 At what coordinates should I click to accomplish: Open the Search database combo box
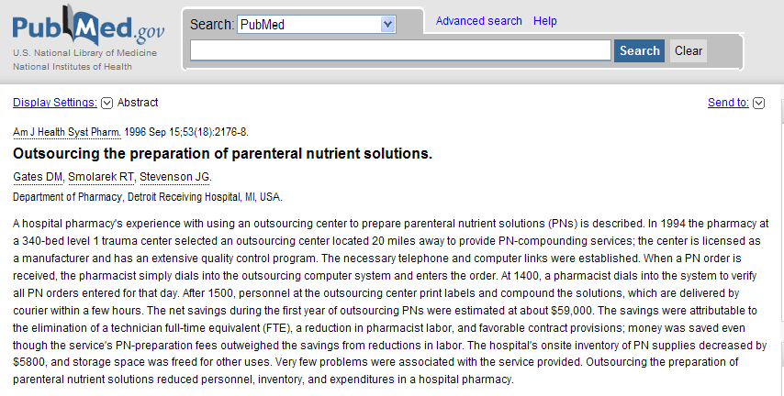point(317,24)
